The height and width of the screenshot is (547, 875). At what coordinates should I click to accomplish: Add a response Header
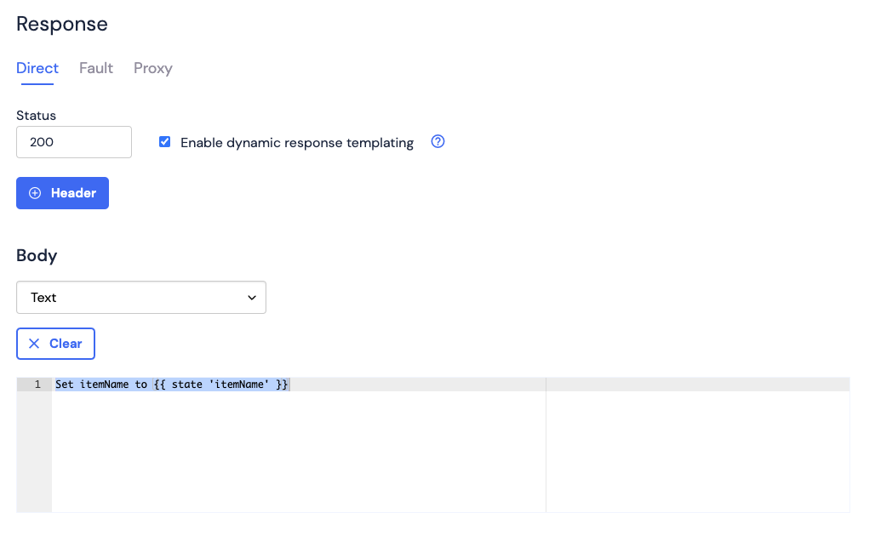62,193
